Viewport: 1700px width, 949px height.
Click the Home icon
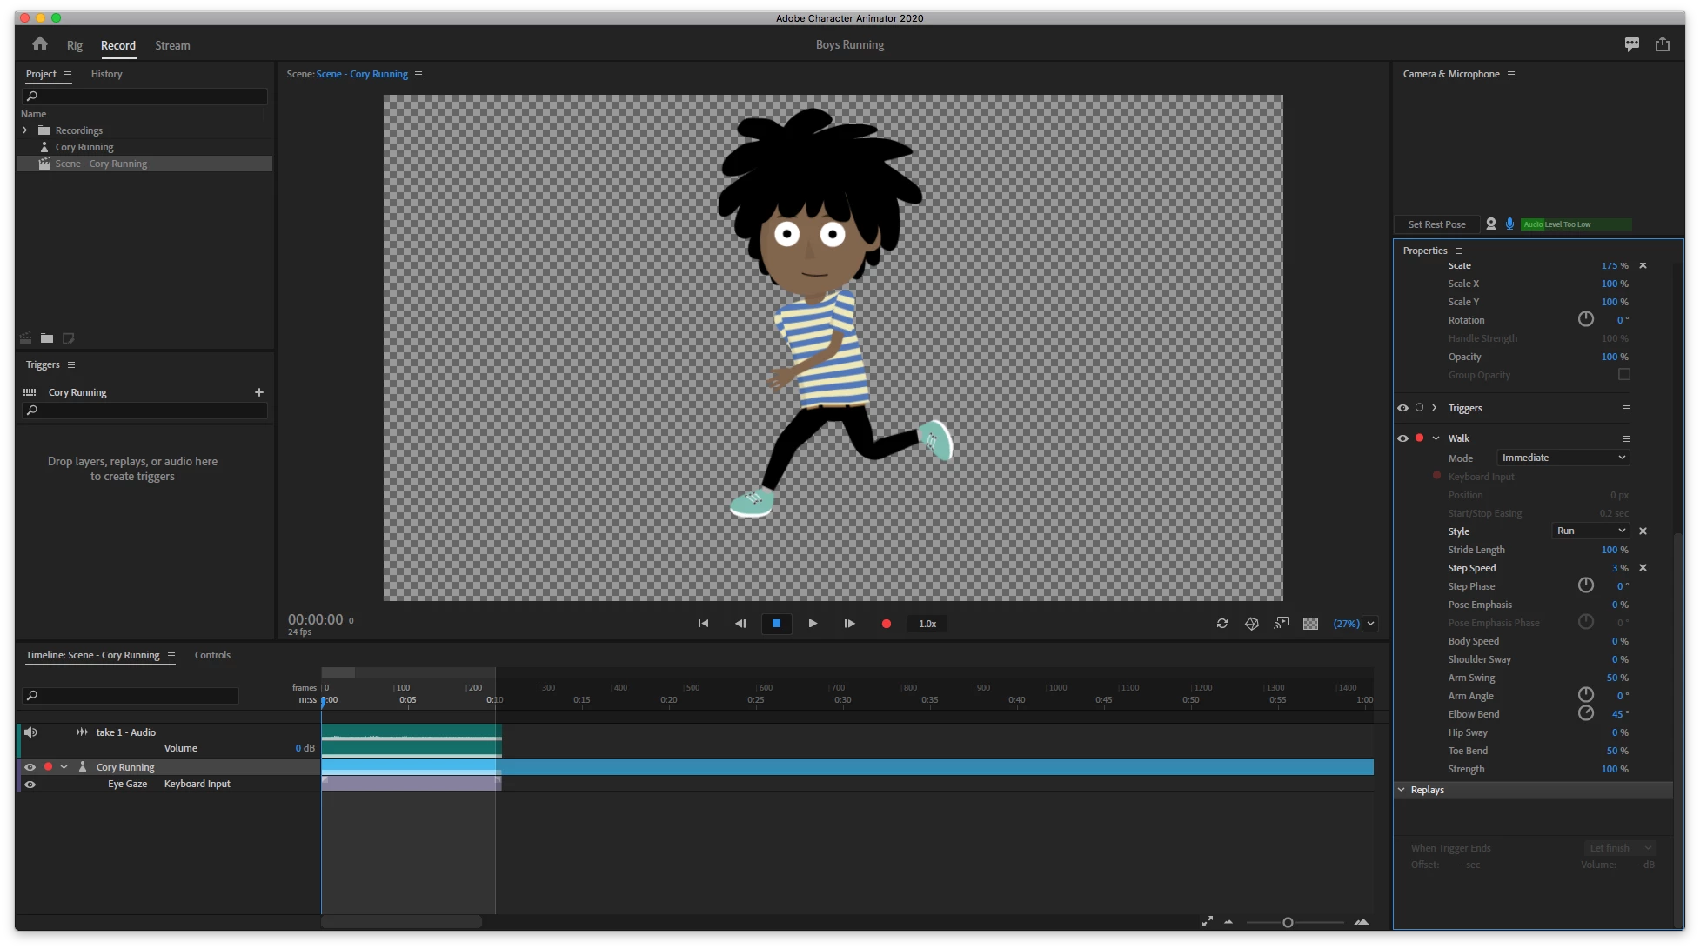(40, 44)
